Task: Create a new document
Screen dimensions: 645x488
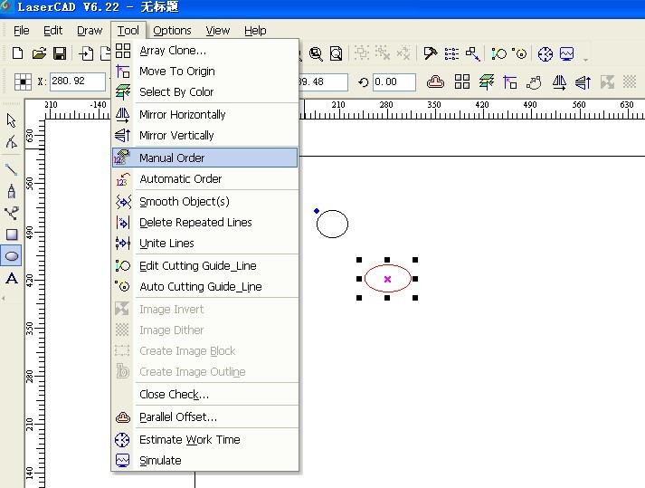Action: (x=17, y=54)
